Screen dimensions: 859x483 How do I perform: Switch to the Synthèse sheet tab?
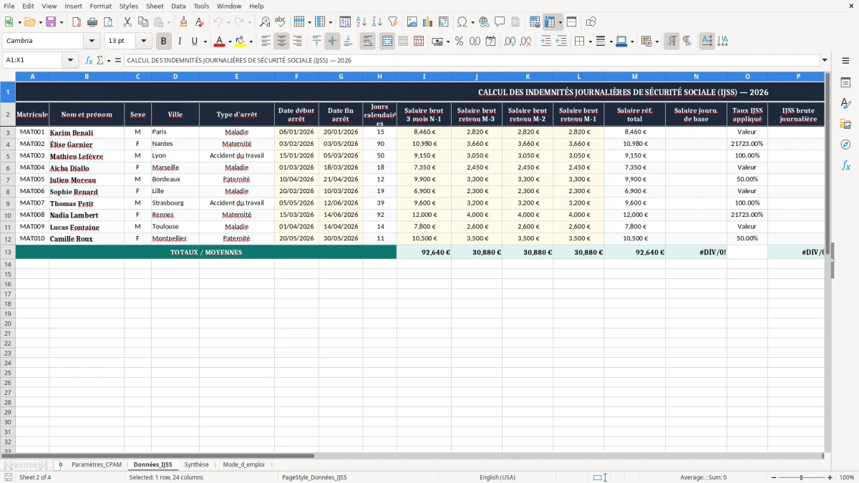click(x=196, y=465)
